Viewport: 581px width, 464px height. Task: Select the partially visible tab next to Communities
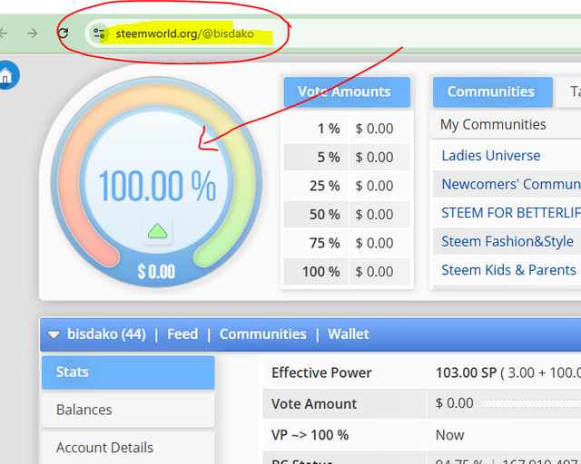click(569, 92)
